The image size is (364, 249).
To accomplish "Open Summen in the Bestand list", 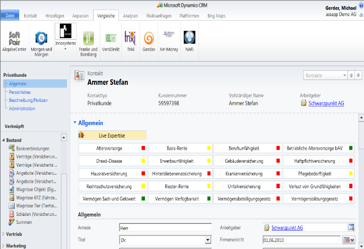I will coord(21,222).
